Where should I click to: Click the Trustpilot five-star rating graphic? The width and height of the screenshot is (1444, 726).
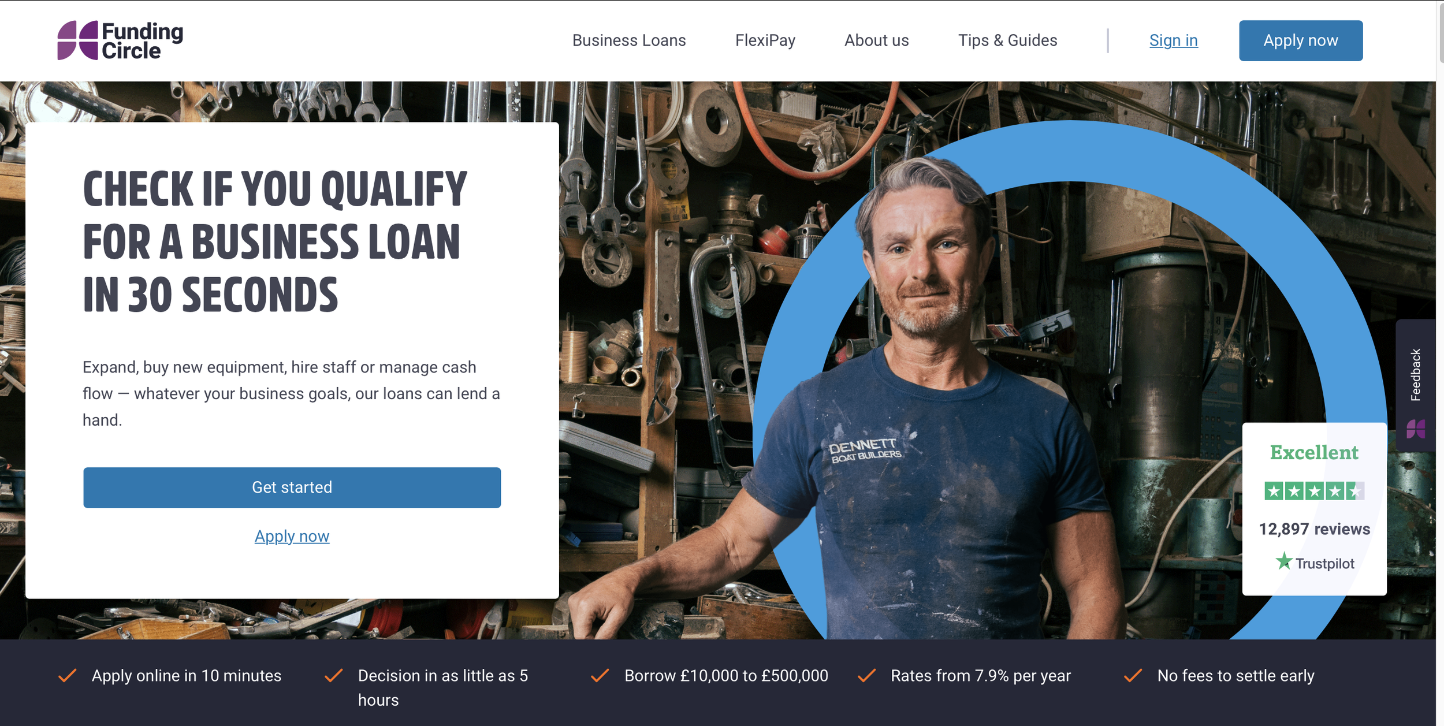[1314, 491]
